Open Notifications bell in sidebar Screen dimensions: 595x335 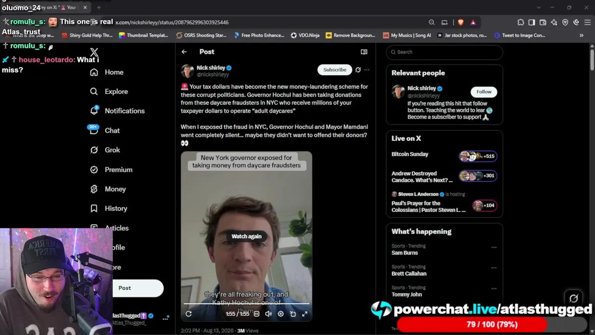[94, 111]
